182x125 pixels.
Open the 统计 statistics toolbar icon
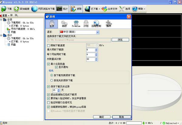click(x=59, y=9)
